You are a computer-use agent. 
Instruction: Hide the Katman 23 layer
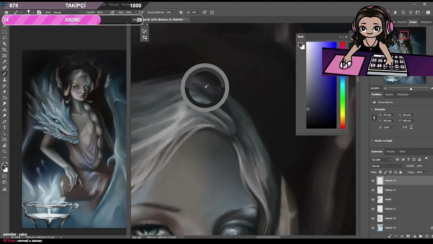click(373, 181)
